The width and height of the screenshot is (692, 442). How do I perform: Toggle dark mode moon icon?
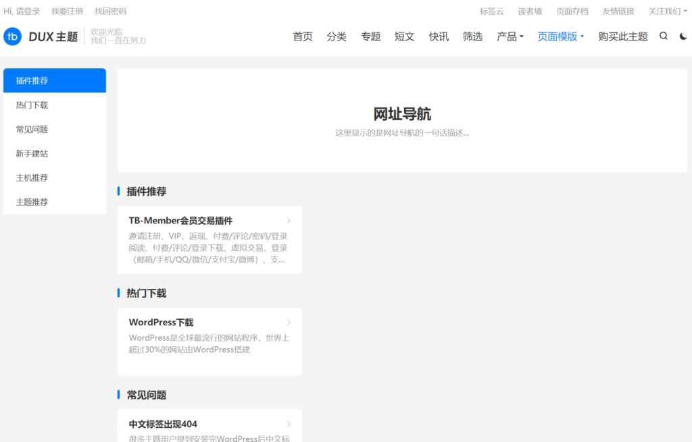click(x=683, y=36)
